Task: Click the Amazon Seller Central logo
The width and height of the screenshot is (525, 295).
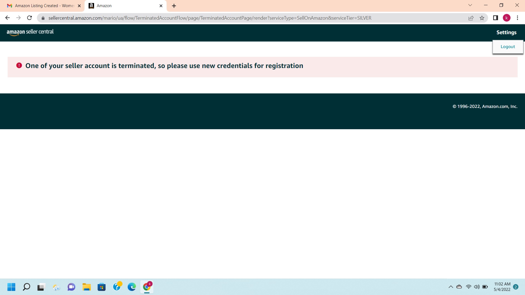Action: tap(30, 32)
